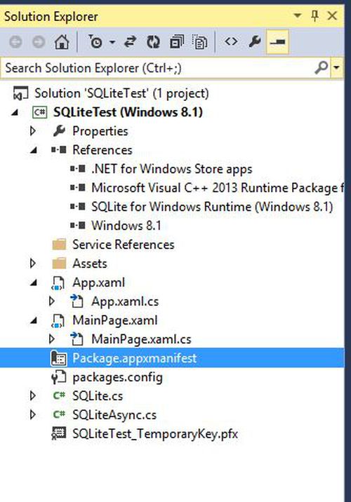The image size is (351, 502).
Task: Click icon beside Windows 8.1 reference
Action: (x=78, y=225)
